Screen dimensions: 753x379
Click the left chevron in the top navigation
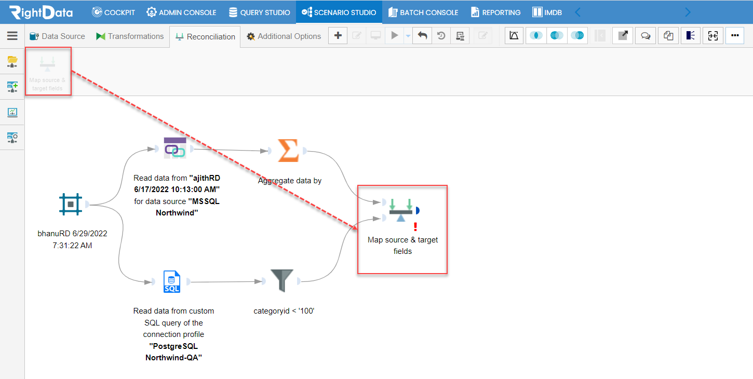pos(578,12)
